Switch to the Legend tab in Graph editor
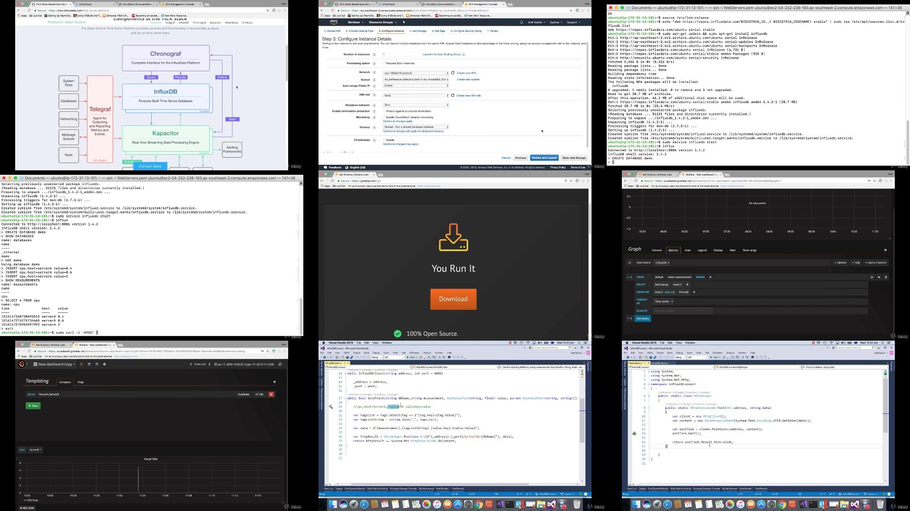The image size is (910, 511). 702,250
